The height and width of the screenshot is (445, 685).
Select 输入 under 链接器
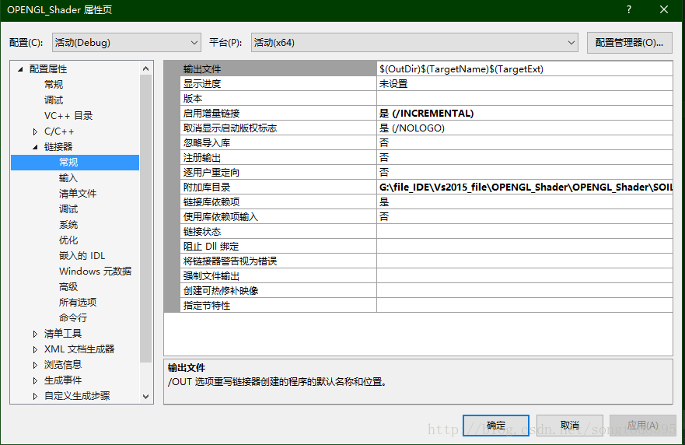[x=68, y=178]
